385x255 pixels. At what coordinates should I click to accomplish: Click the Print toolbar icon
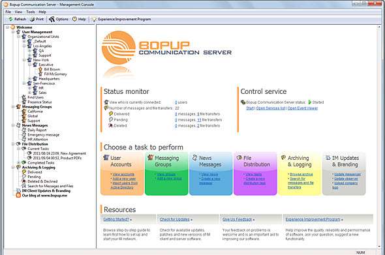[x=32, y=19]
